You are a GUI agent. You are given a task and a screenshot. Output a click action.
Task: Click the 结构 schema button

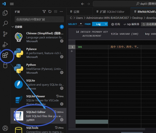115,24
